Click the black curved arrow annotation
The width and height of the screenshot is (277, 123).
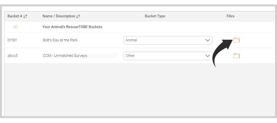pos(222,52)
